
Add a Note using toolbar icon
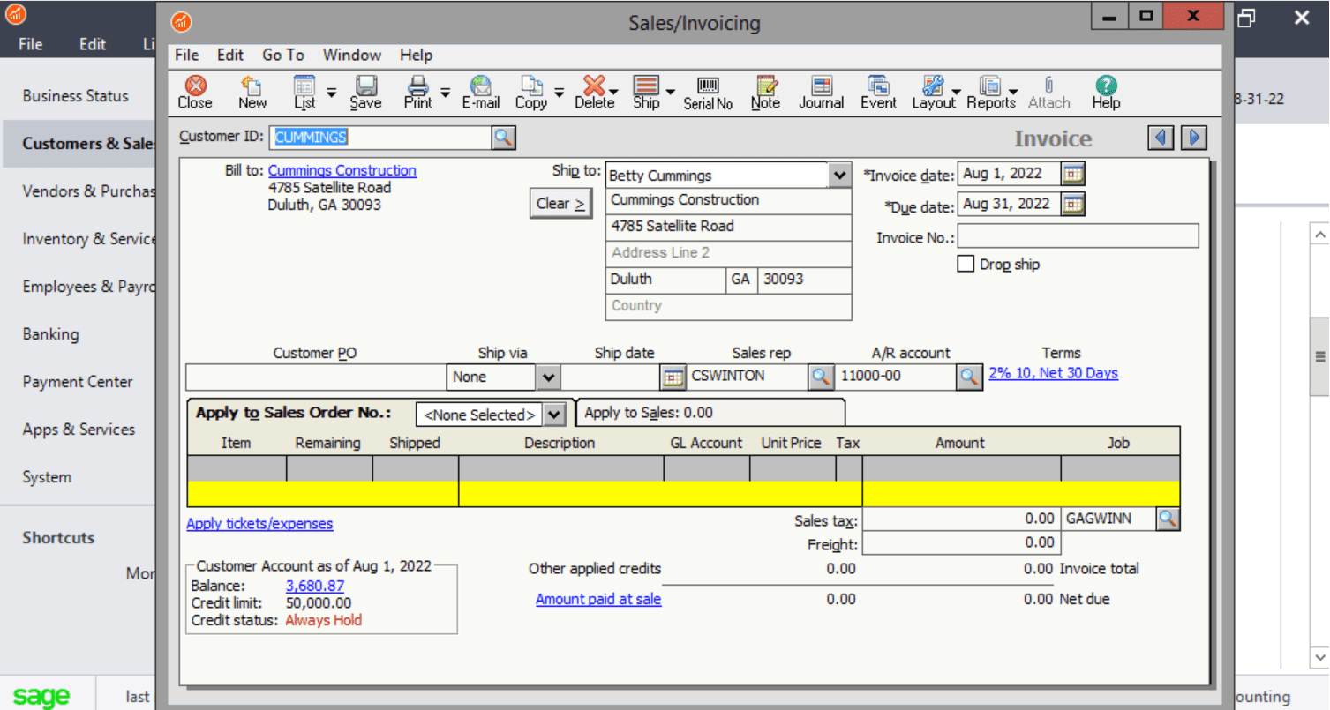[x=765, y=93]
